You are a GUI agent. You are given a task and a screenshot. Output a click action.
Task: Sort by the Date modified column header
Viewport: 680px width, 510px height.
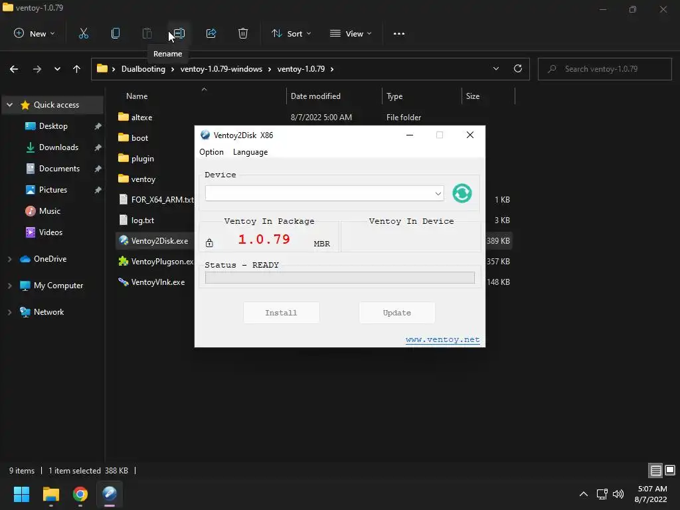(x=315, y=96)
